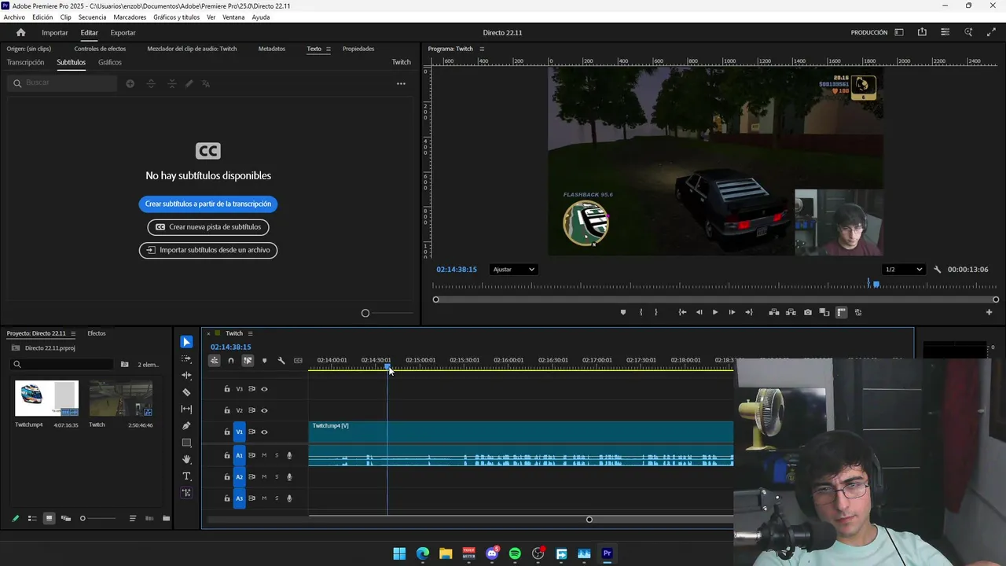Add a marker in the timeline
The image size is (1006, 566).
[264, 361]
